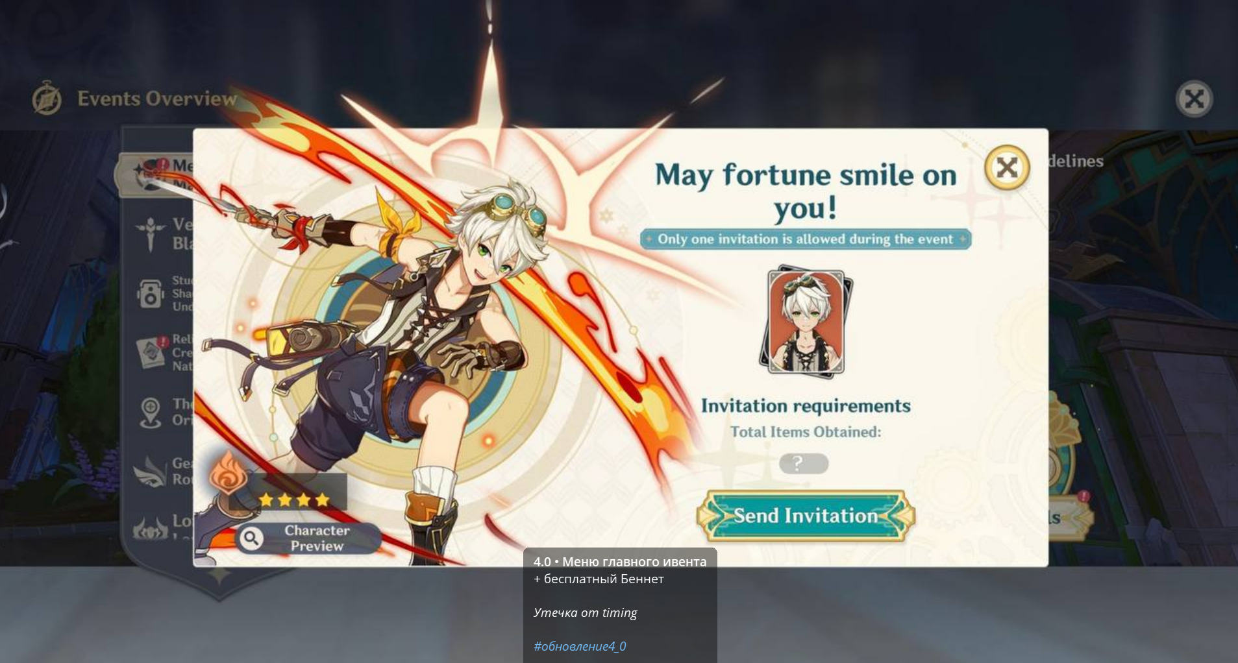The width and height of the screenshot is (1238, 663).
Task: Select the book event with red alert
Action: 151,352
